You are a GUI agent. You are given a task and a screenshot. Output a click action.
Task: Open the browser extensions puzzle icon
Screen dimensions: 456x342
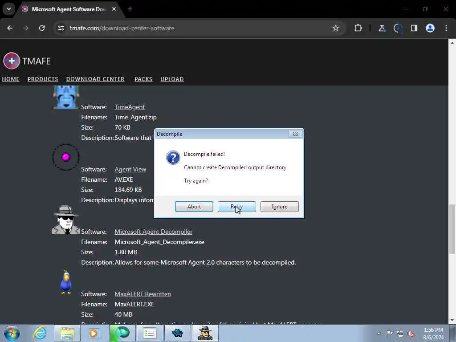[x=358, y=28]
